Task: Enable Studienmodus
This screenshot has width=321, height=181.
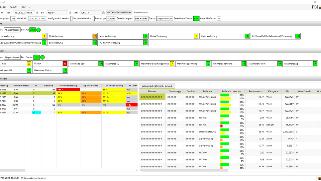Action: point(140,12)
